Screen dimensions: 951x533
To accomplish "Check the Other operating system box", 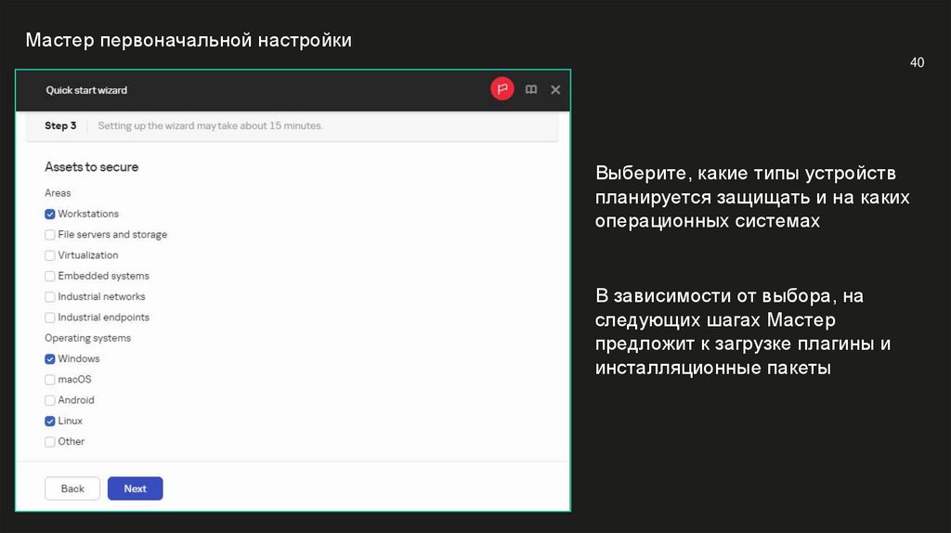I will point(50,441).
